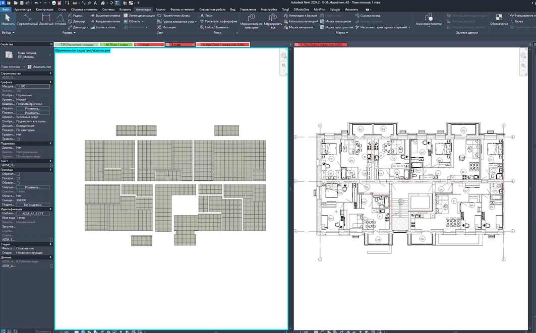
Task: Click Изменить button for Переоп... row
Action: [33, 108]
